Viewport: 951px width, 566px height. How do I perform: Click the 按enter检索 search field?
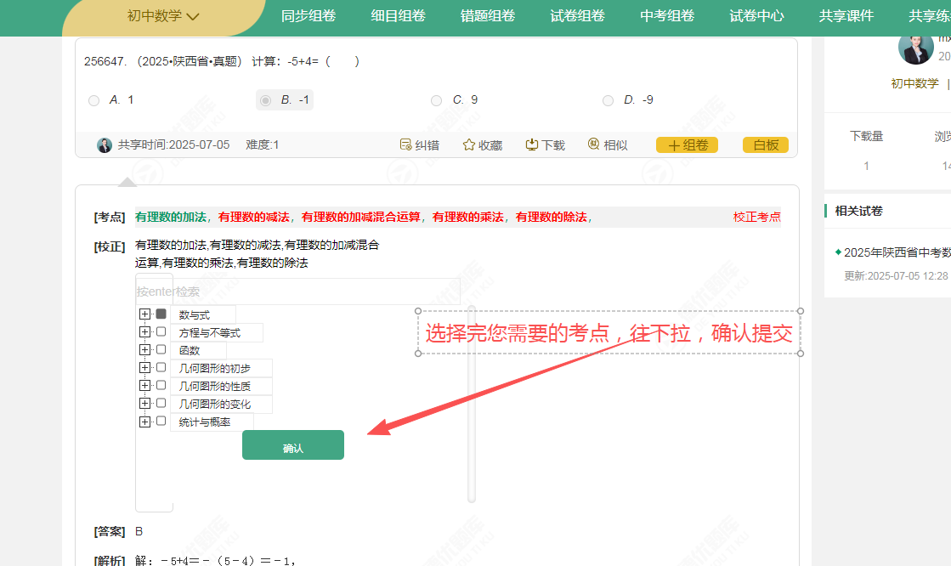tap(297, 291)
